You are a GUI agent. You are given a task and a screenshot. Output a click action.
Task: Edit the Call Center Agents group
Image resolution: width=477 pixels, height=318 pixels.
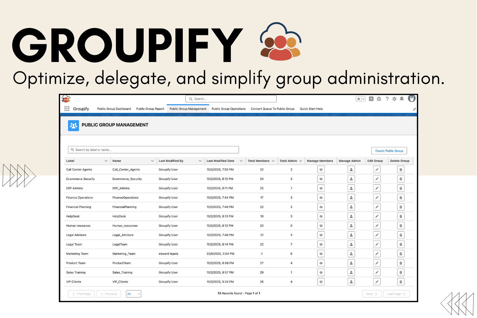(377, 169)
